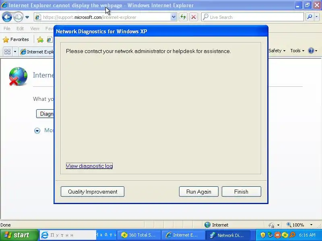The height and width of the screenshot is (241, 322).
Task: Open the recent pages dropdown arrow
Action: tap(27, 17)
